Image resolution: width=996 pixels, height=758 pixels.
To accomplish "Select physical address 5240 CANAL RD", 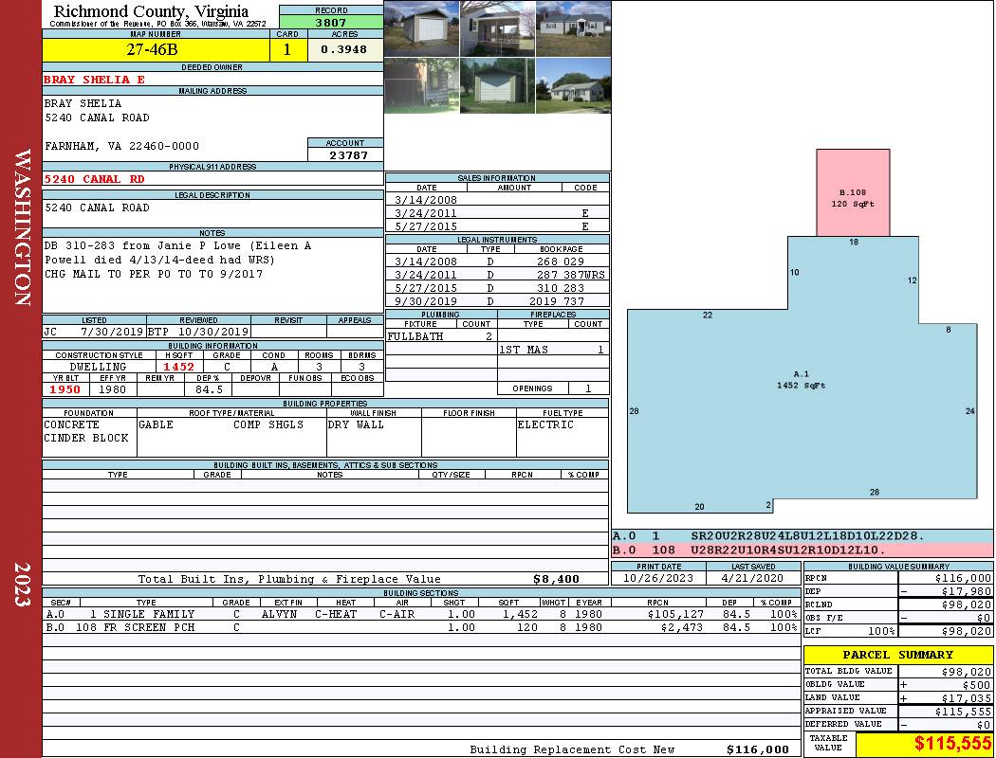I will coord(94,179).
